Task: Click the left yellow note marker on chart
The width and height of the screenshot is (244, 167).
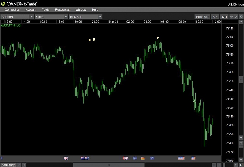Action: 89,40
